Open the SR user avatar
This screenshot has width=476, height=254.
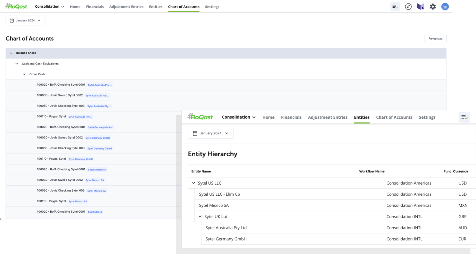click(x=445, y=7)
